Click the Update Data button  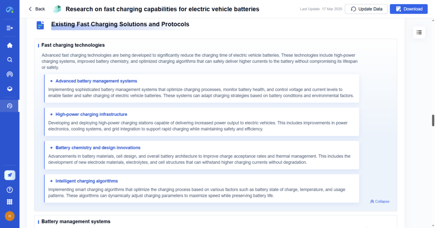(366, 9)
